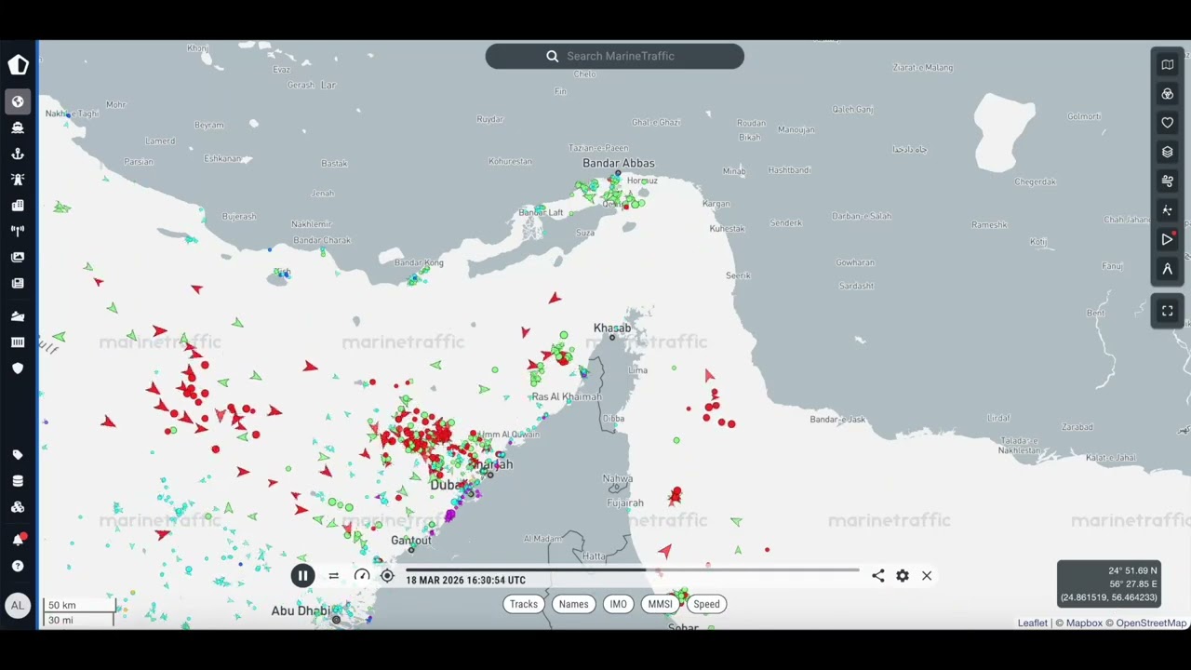Open the Leaflet attribution link
The width and height of the screenshot is (1191, 670).
point(1032,623)
